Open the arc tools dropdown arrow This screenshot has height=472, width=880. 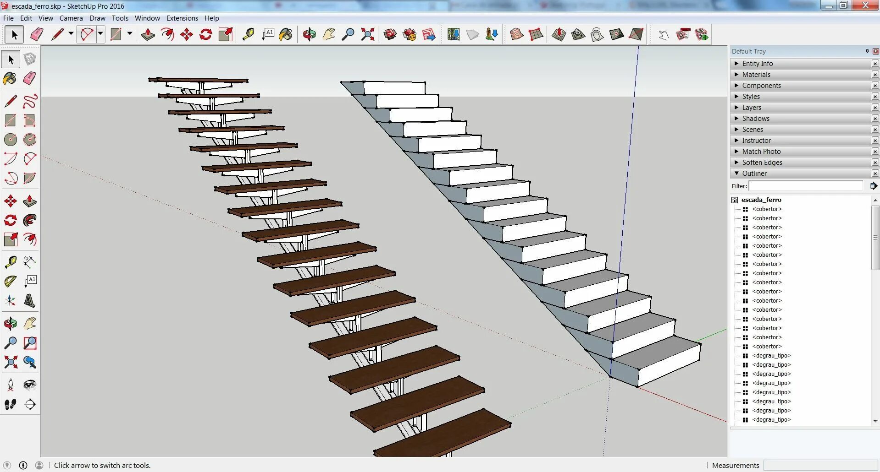(100, 34)
